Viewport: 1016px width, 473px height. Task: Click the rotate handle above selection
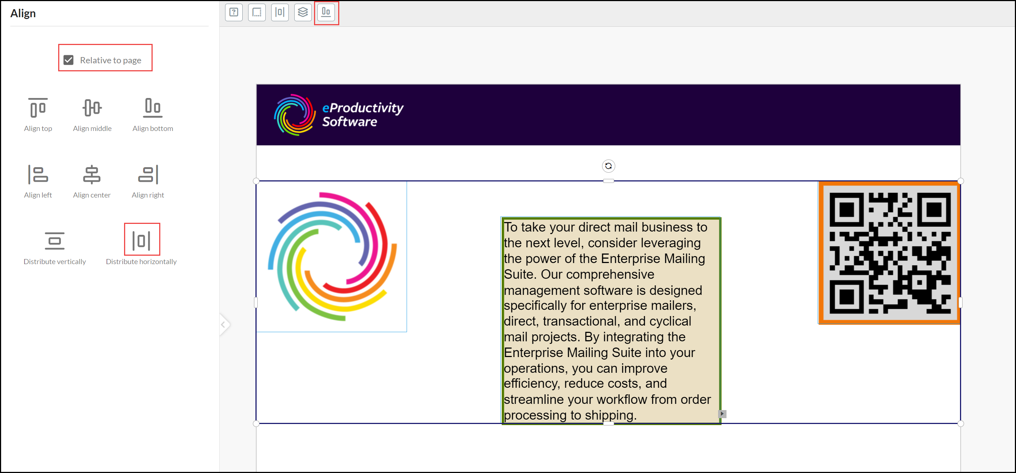pos(608,166)
